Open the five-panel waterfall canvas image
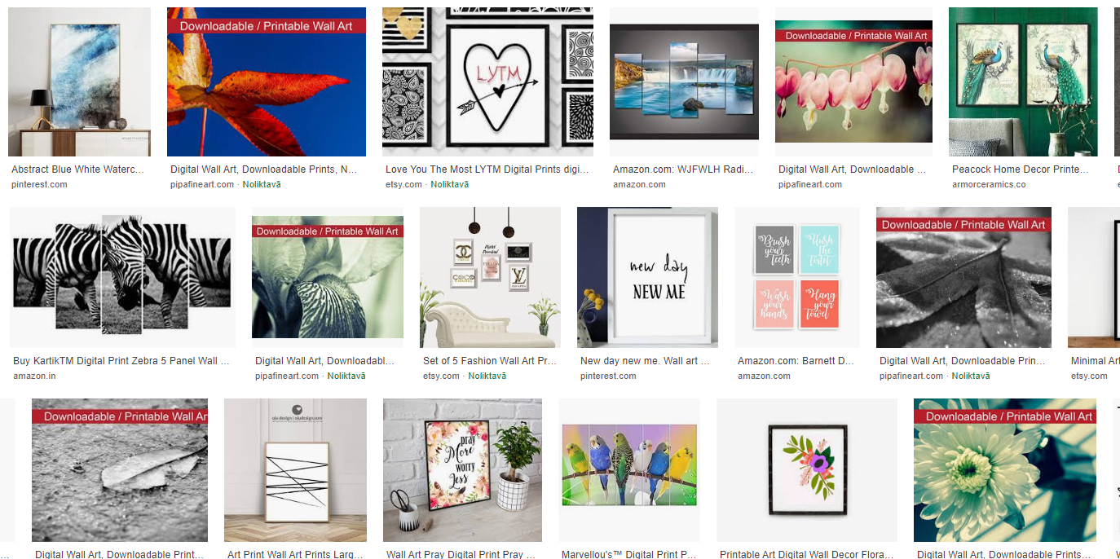Screen dimensions: 1120x559 tap(684, 81)
